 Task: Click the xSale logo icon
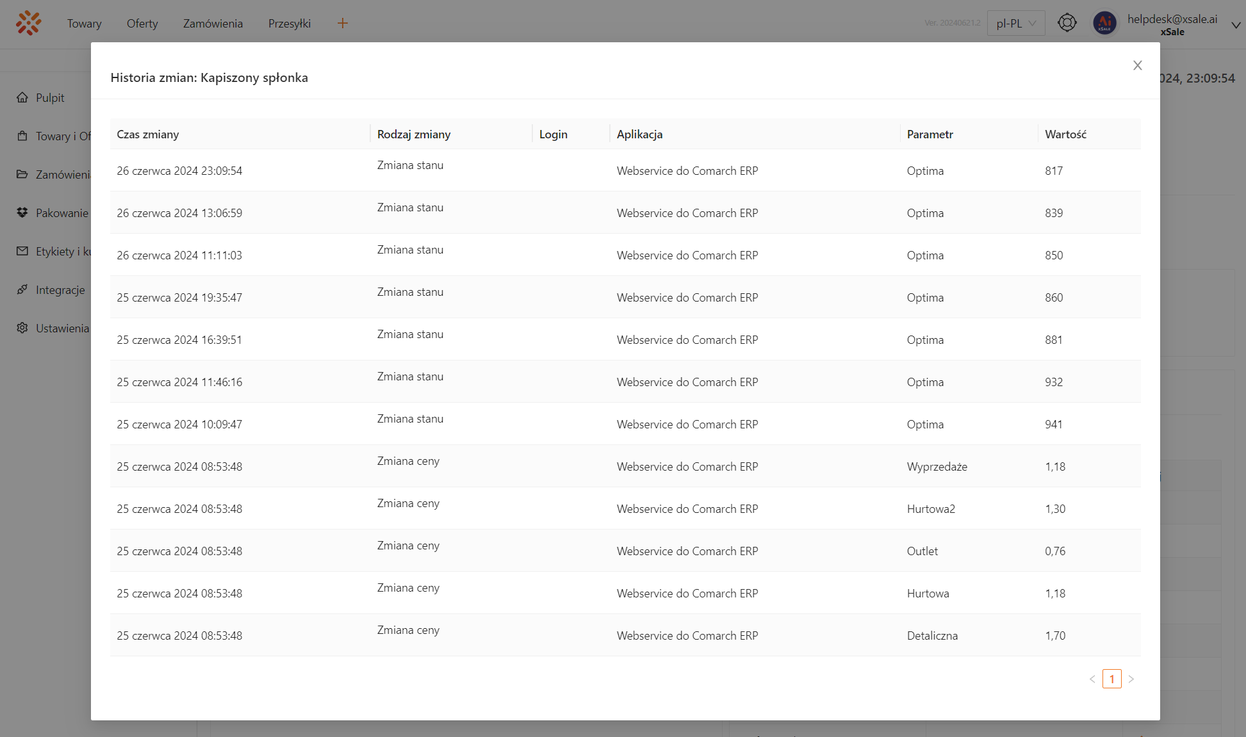[28, 23]
